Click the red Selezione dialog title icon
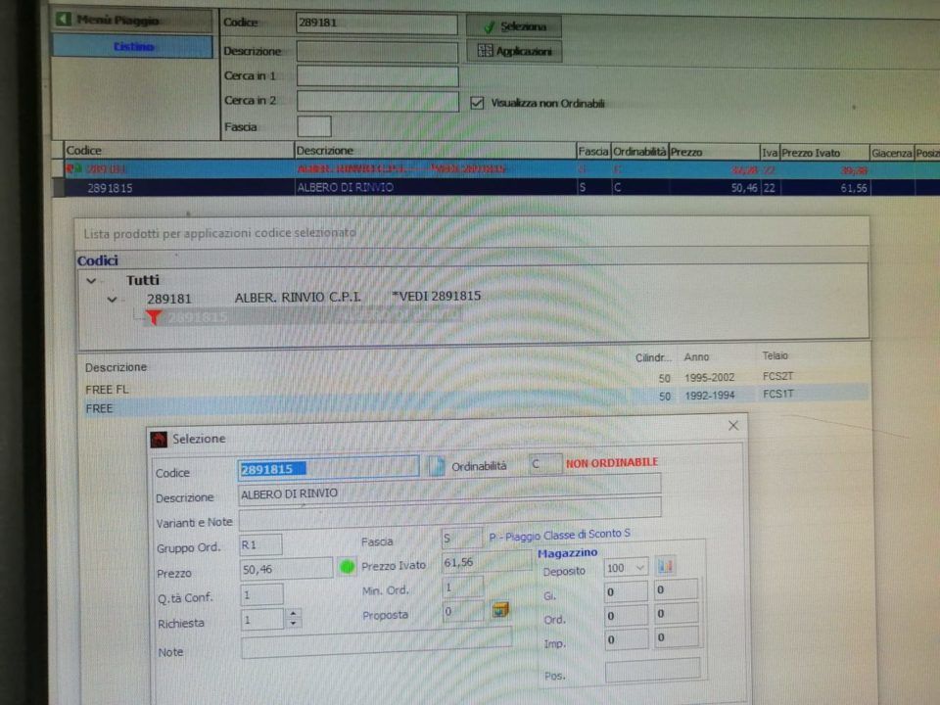Screen dimensions: 940x705 pos(159,439)
